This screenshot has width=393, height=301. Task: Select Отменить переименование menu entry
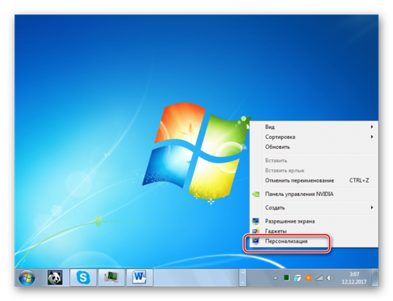point(314,180)
